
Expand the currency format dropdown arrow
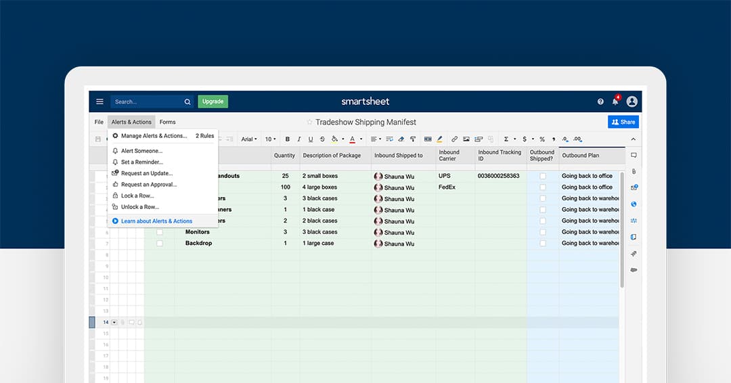(x=533, y=139)
